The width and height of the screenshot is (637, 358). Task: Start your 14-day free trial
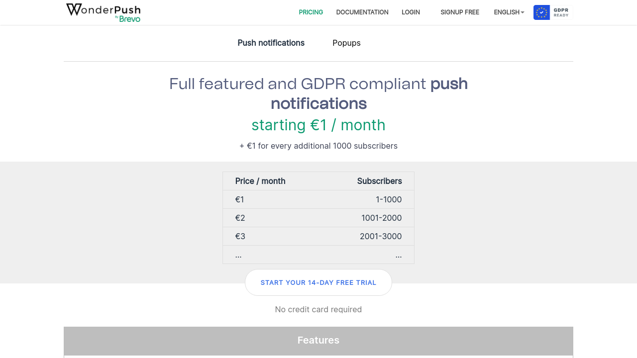pos(318,282)
